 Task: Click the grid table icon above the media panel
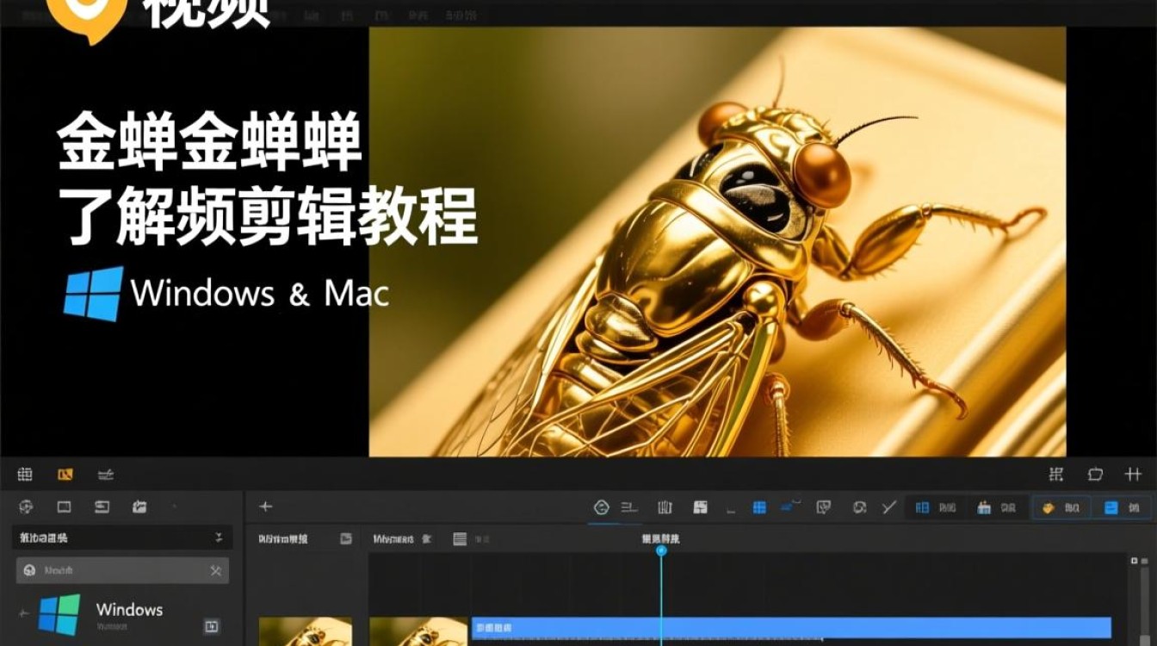(25, 475)
